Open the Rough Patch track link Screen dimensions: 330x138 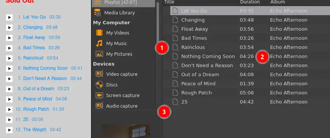[36, 109]
